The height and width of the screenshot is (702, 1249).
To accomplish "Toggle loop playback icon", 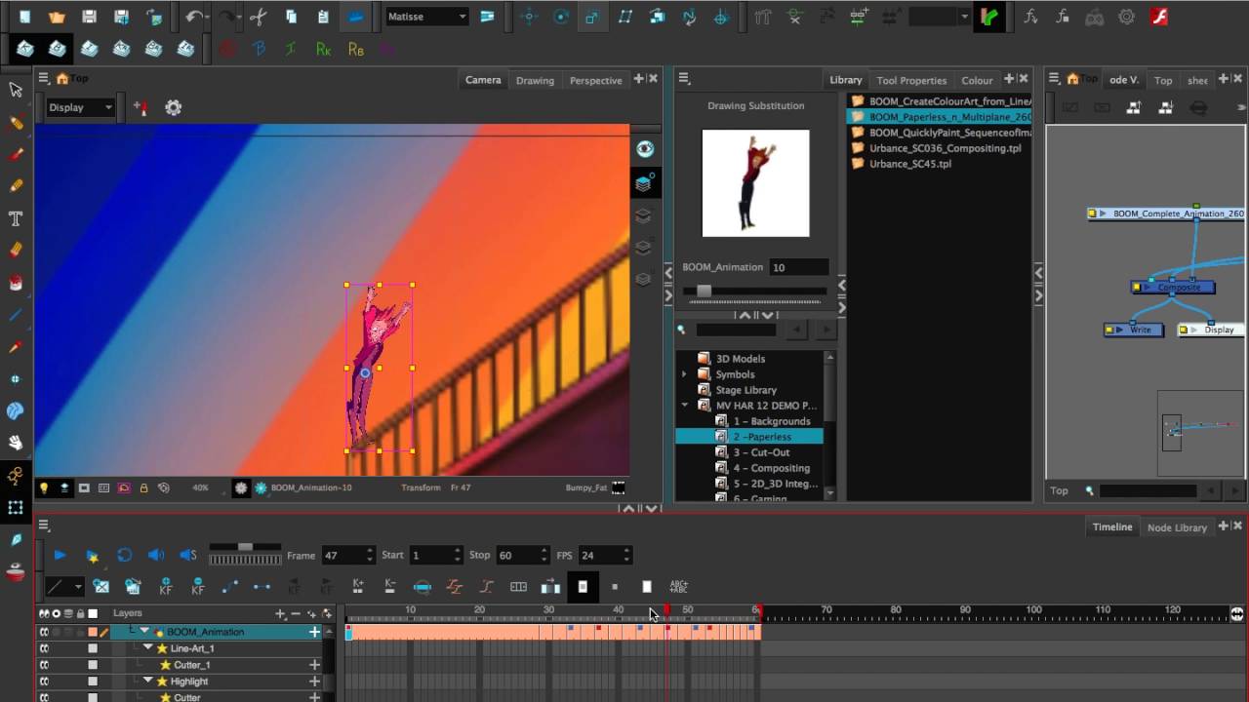I will (124, 555).
